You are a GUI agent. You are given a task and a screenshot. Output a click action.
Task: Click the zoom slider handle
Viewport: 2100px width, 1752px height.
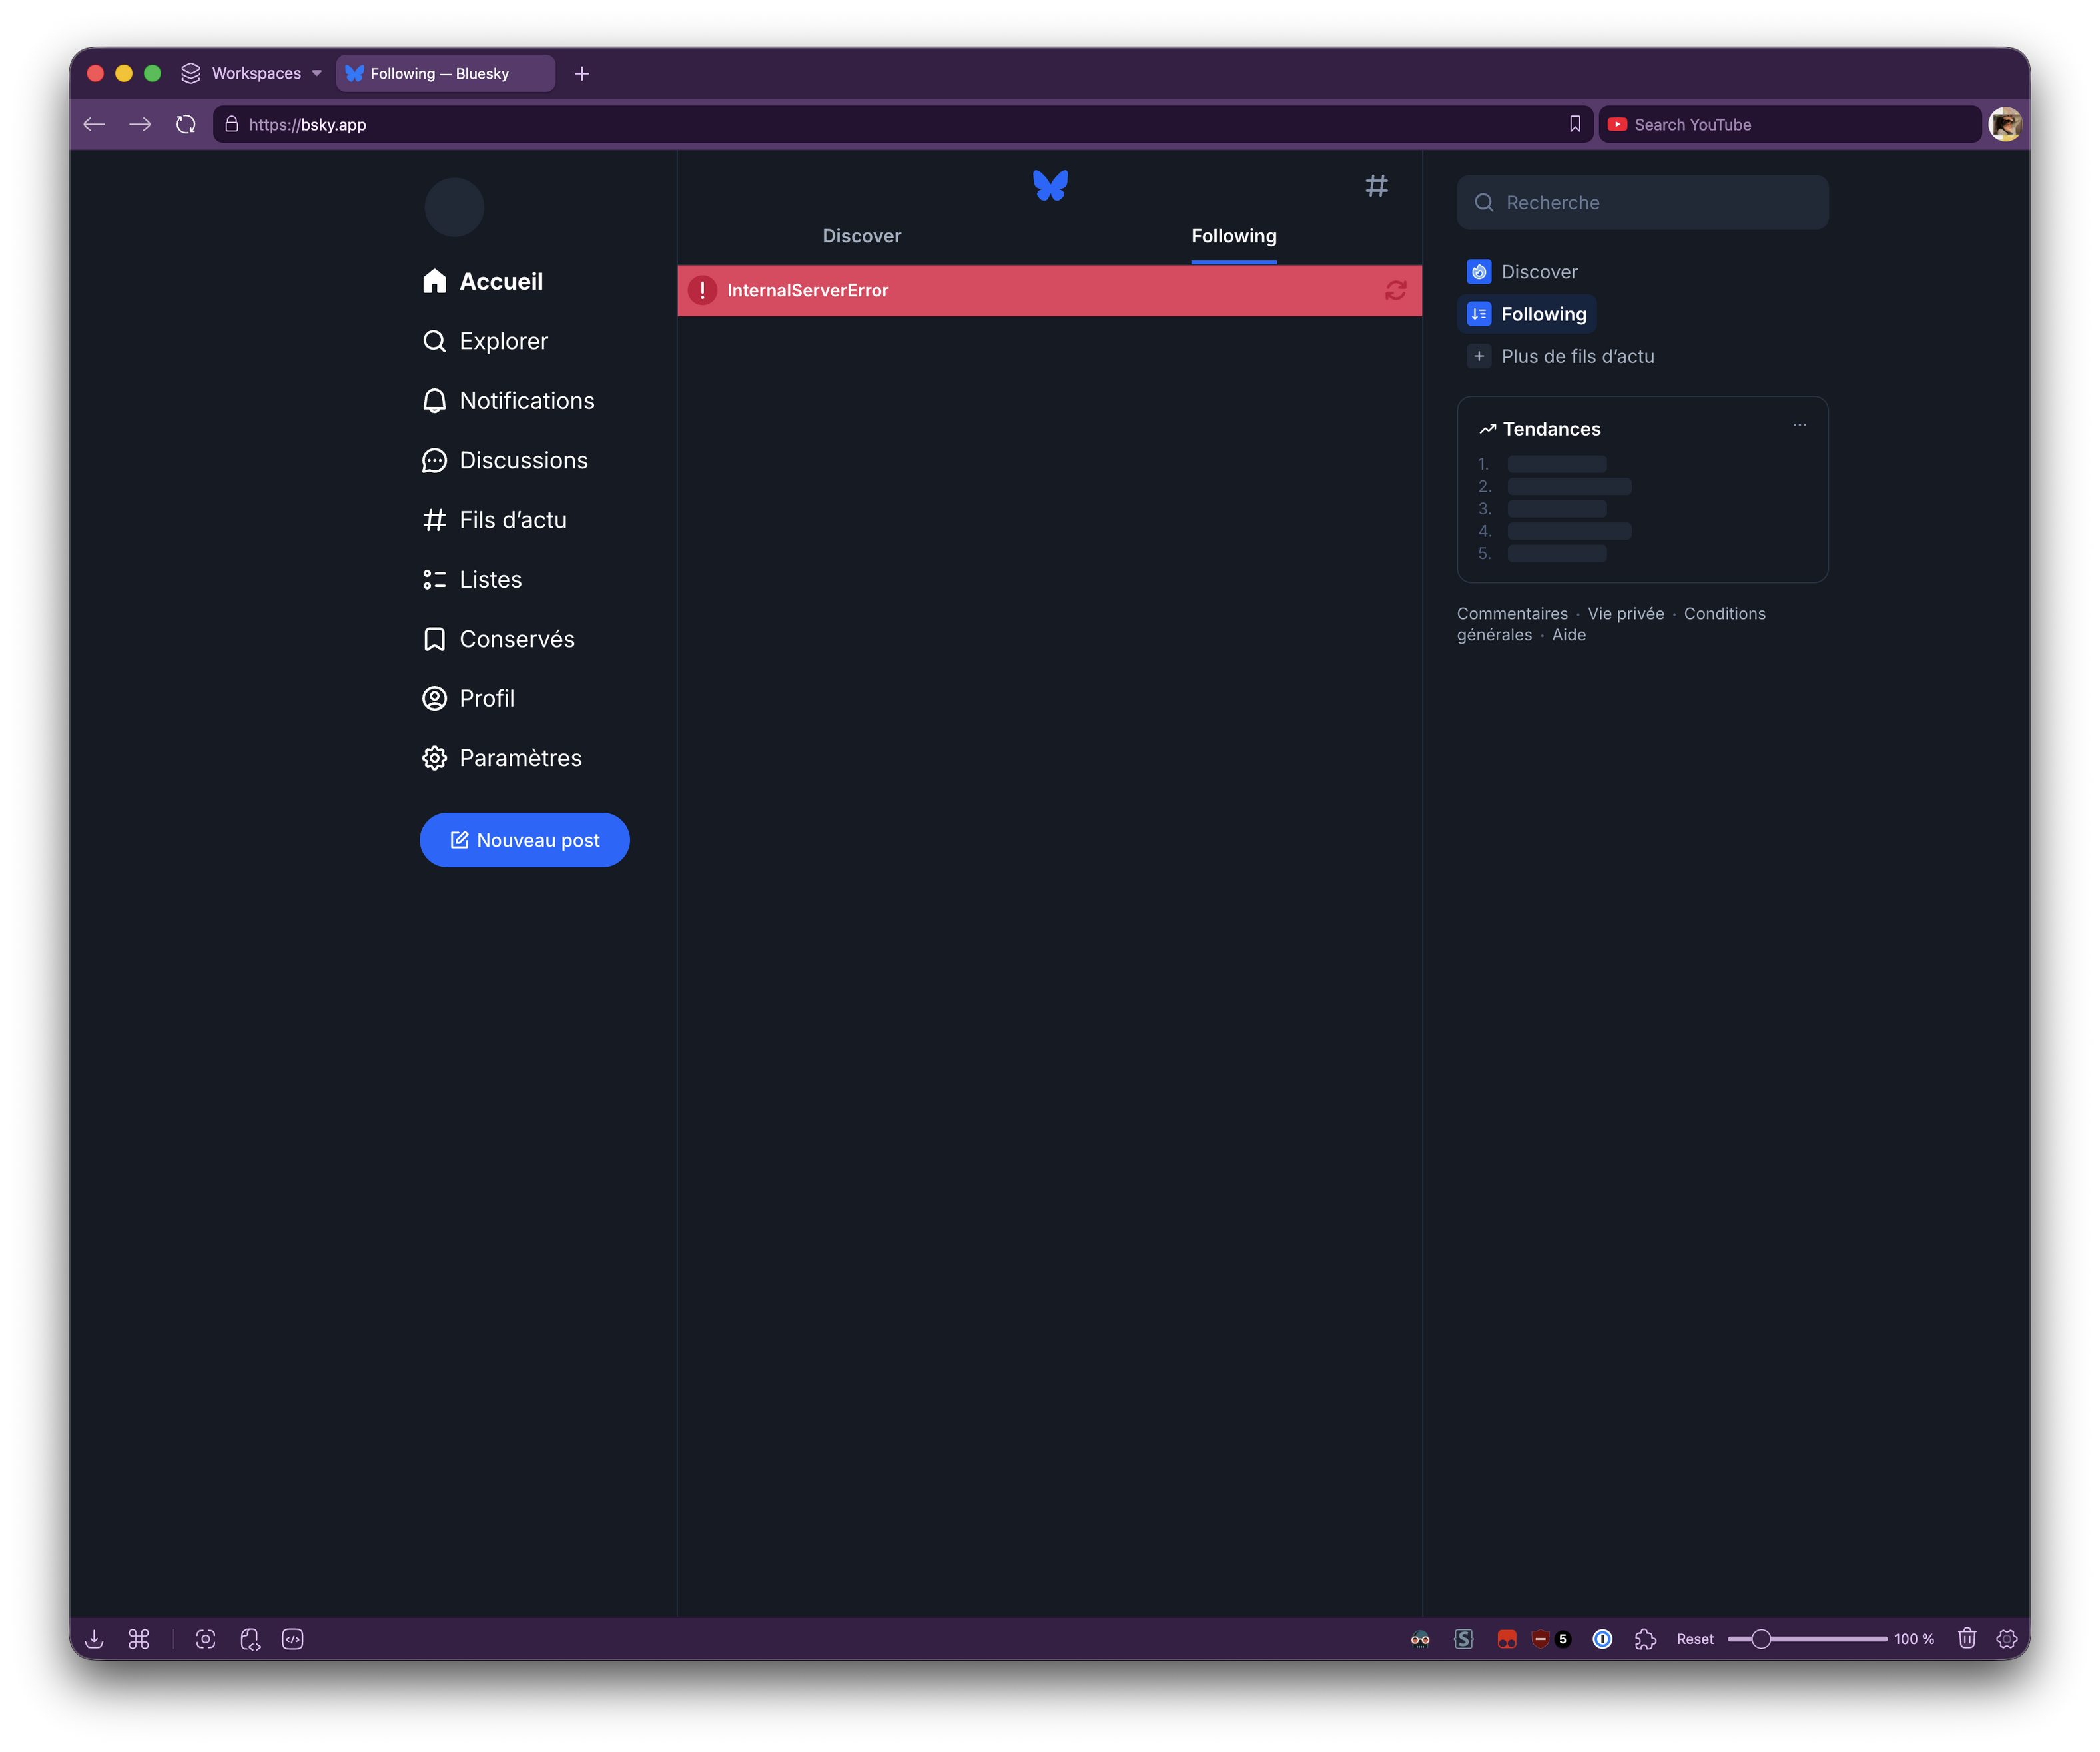pyautogui.click(x=1761, y=1639)
